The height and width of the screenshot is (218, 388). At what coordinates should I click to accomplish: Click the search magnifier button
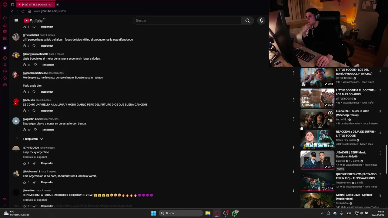247,21
